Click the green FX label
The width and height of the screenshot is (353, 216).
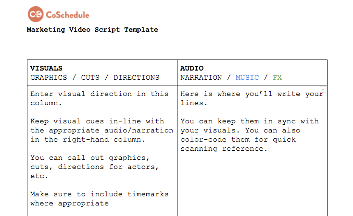[x=277, y=77]
